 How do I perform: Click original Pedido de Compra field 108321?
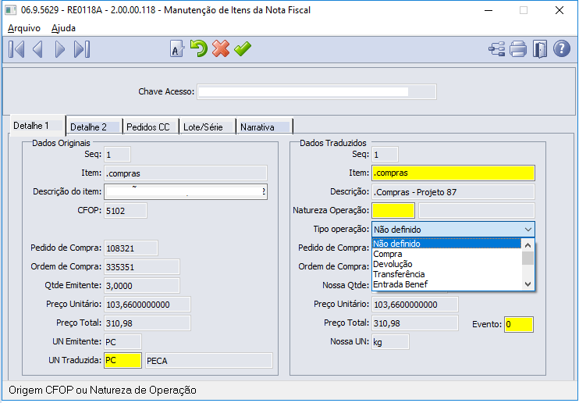point(131,248)
